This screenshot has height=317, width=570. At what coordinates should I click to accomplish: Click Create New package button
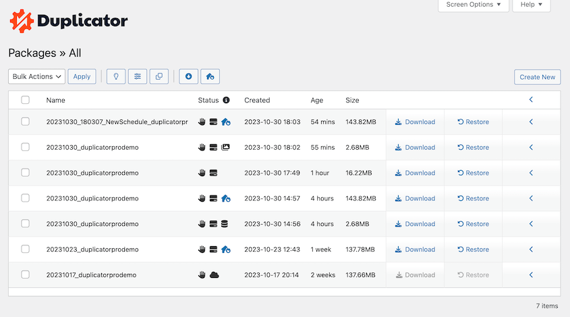point(537,77)
